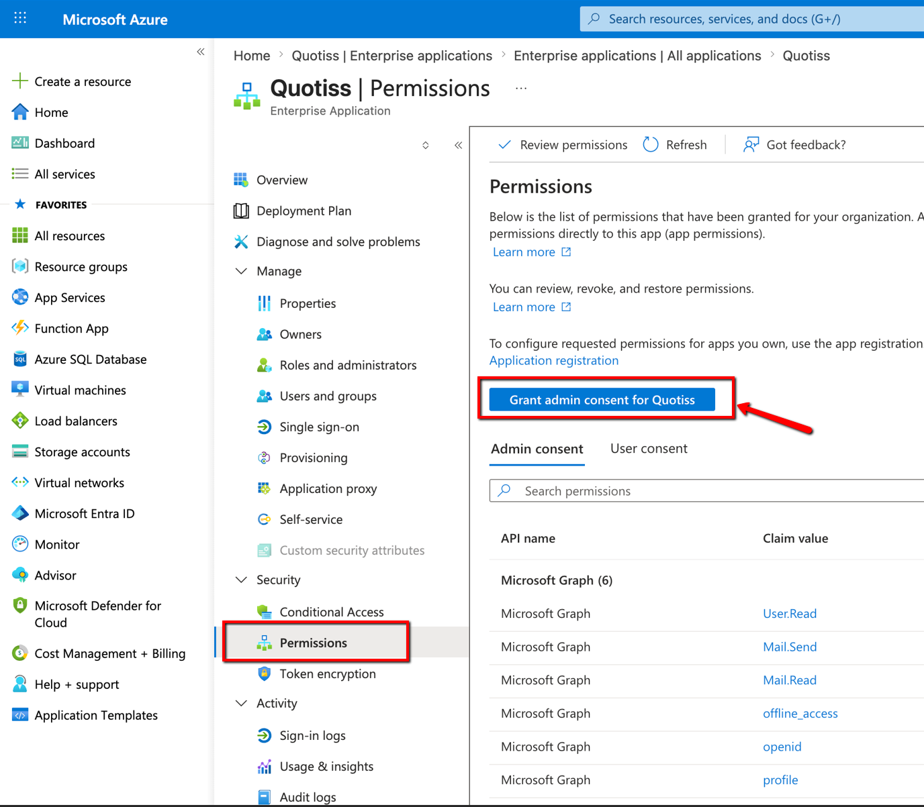Click the Refresh circular arrow icon
The image size is (924, 807).
(651, 144)
